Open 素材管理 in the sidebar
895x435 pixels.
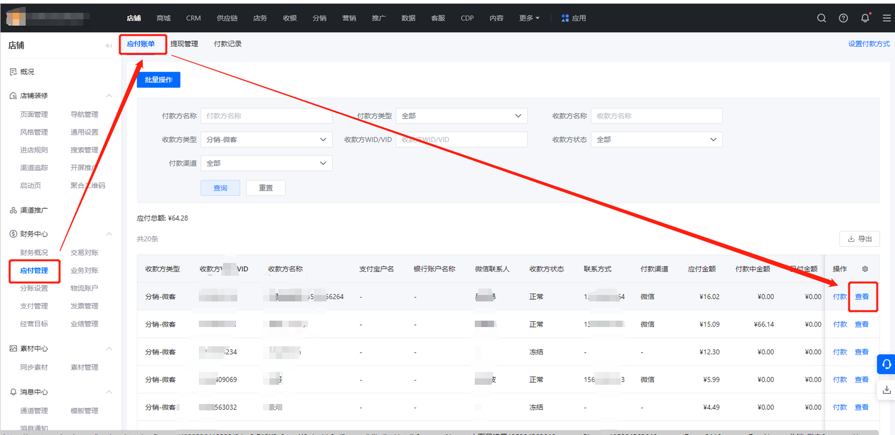pos(84,367)
